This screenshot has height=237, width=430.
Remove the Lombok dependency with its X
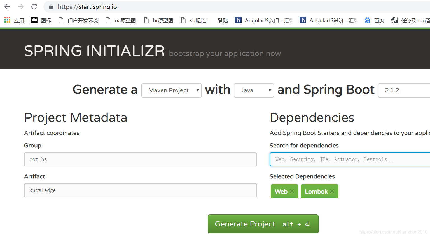pos(332,191)
